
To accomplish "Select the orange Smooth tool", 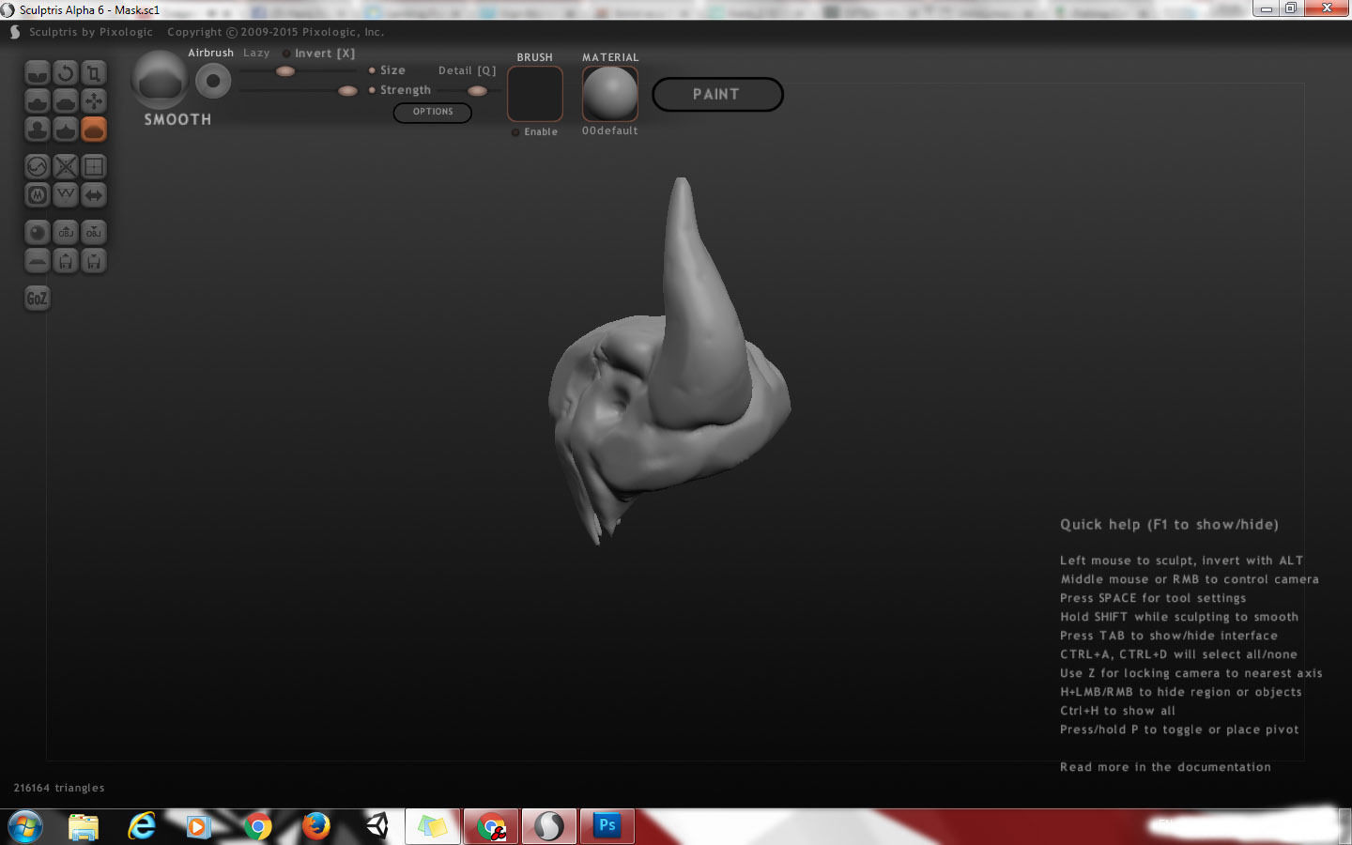I will pyautogui.click(x=94, y=129).
